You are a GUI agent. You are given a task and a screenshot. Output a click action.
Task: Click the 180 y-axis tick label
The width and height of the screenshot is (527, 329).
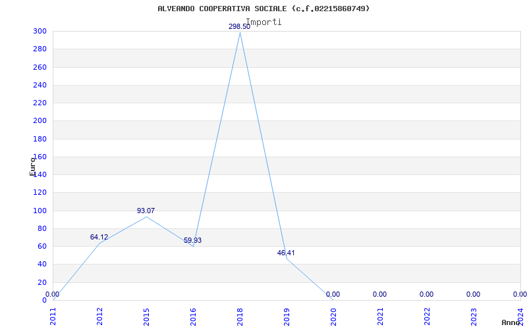(40, 139)
